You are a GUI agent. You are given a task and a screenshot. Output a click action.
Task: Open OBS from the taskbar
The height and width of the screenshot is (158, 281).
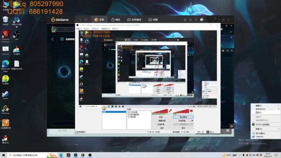(90, 155)
